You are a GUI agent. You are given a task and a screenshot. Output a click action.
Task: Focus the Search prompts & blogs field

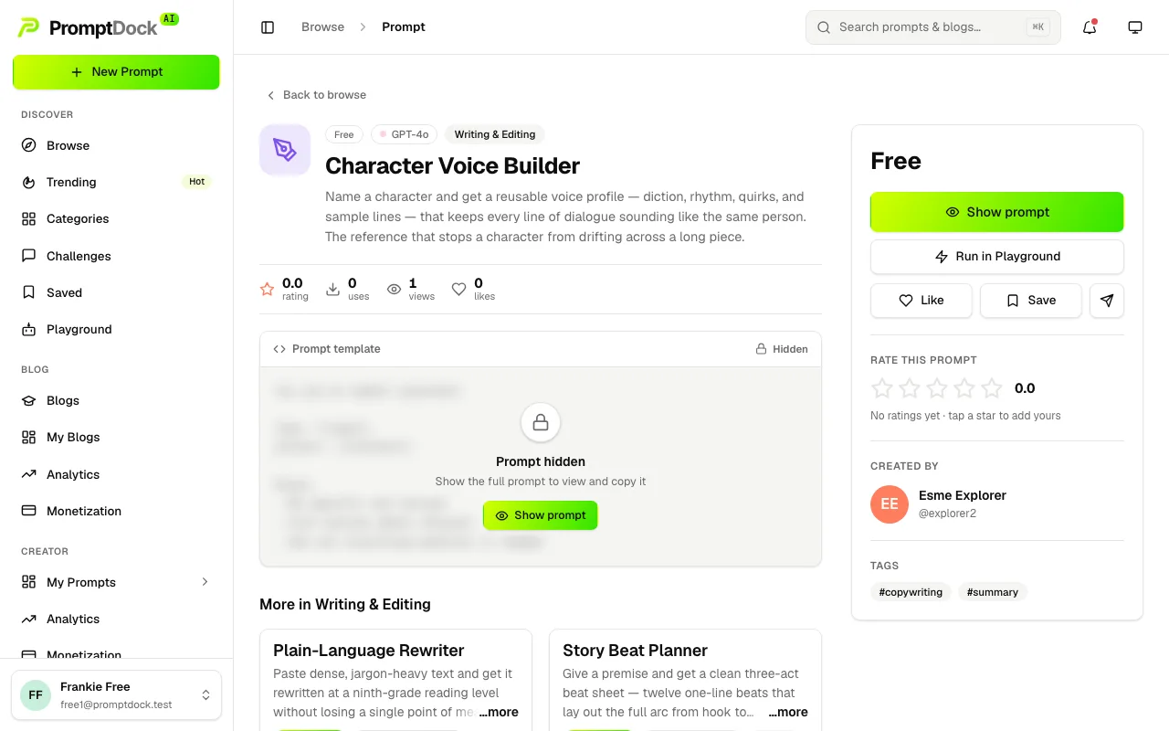point(933,27)
